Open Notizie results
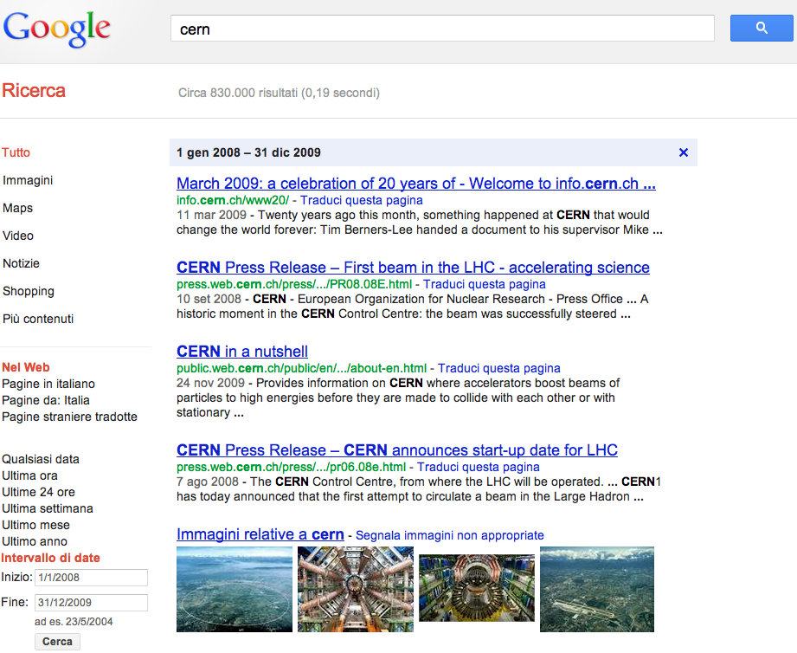797x653 pixels. 22,263
